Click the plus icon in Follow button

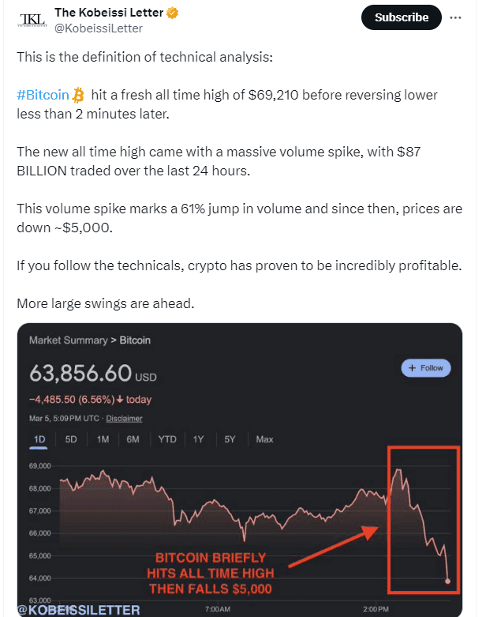pyautogui.click(x=412, y=368)
